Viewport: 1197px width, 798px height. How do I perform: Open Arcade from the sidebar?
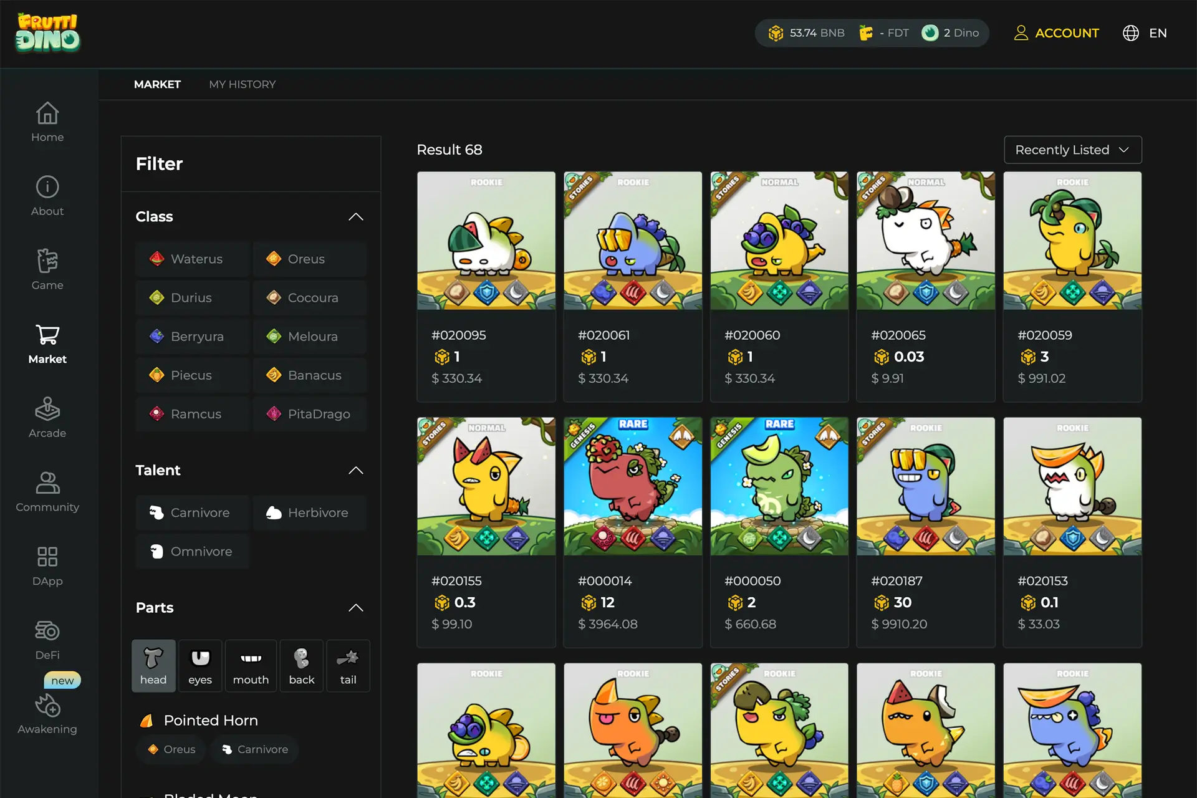(x=47, y=417)
